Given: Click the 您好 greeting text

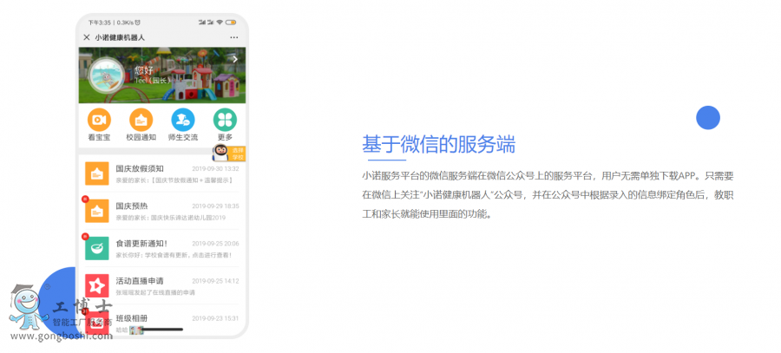Looking at the screenshot, I should coord(144,70).
